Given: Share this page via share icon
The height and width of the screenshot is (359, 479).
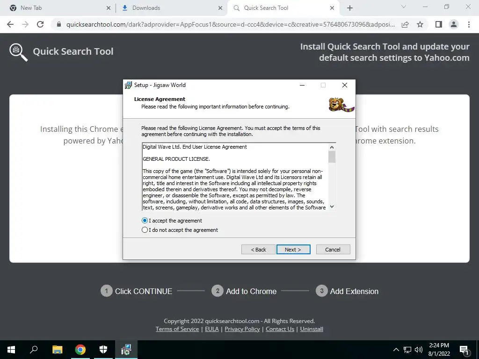Looking at the screenshot, I should [405, 24].
